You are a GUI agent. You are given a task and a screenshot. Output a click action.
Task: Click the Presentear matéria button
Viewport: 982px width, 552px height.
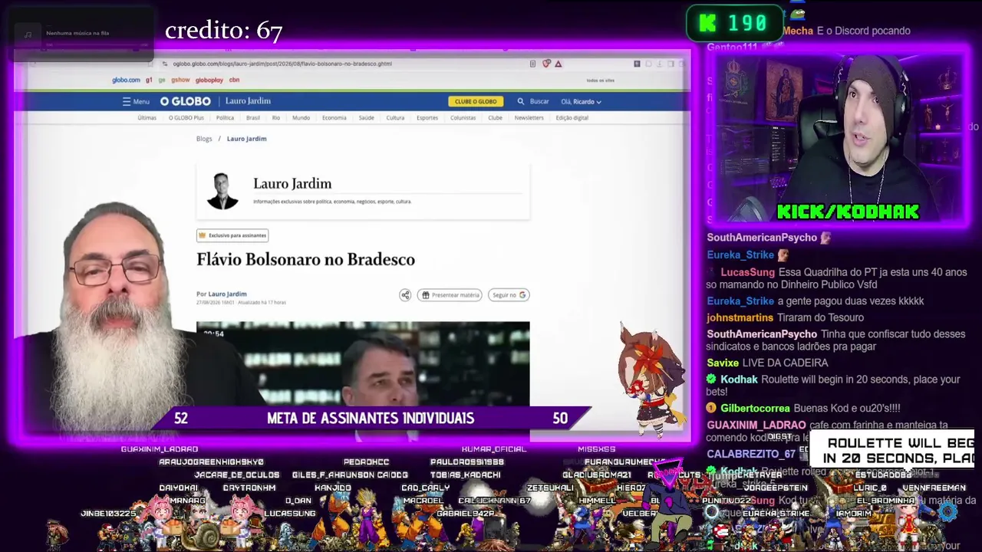[450, 295]
